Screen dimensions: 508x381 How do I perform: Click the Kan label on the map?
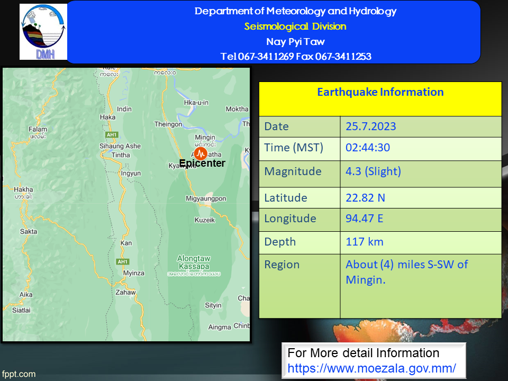126,243
